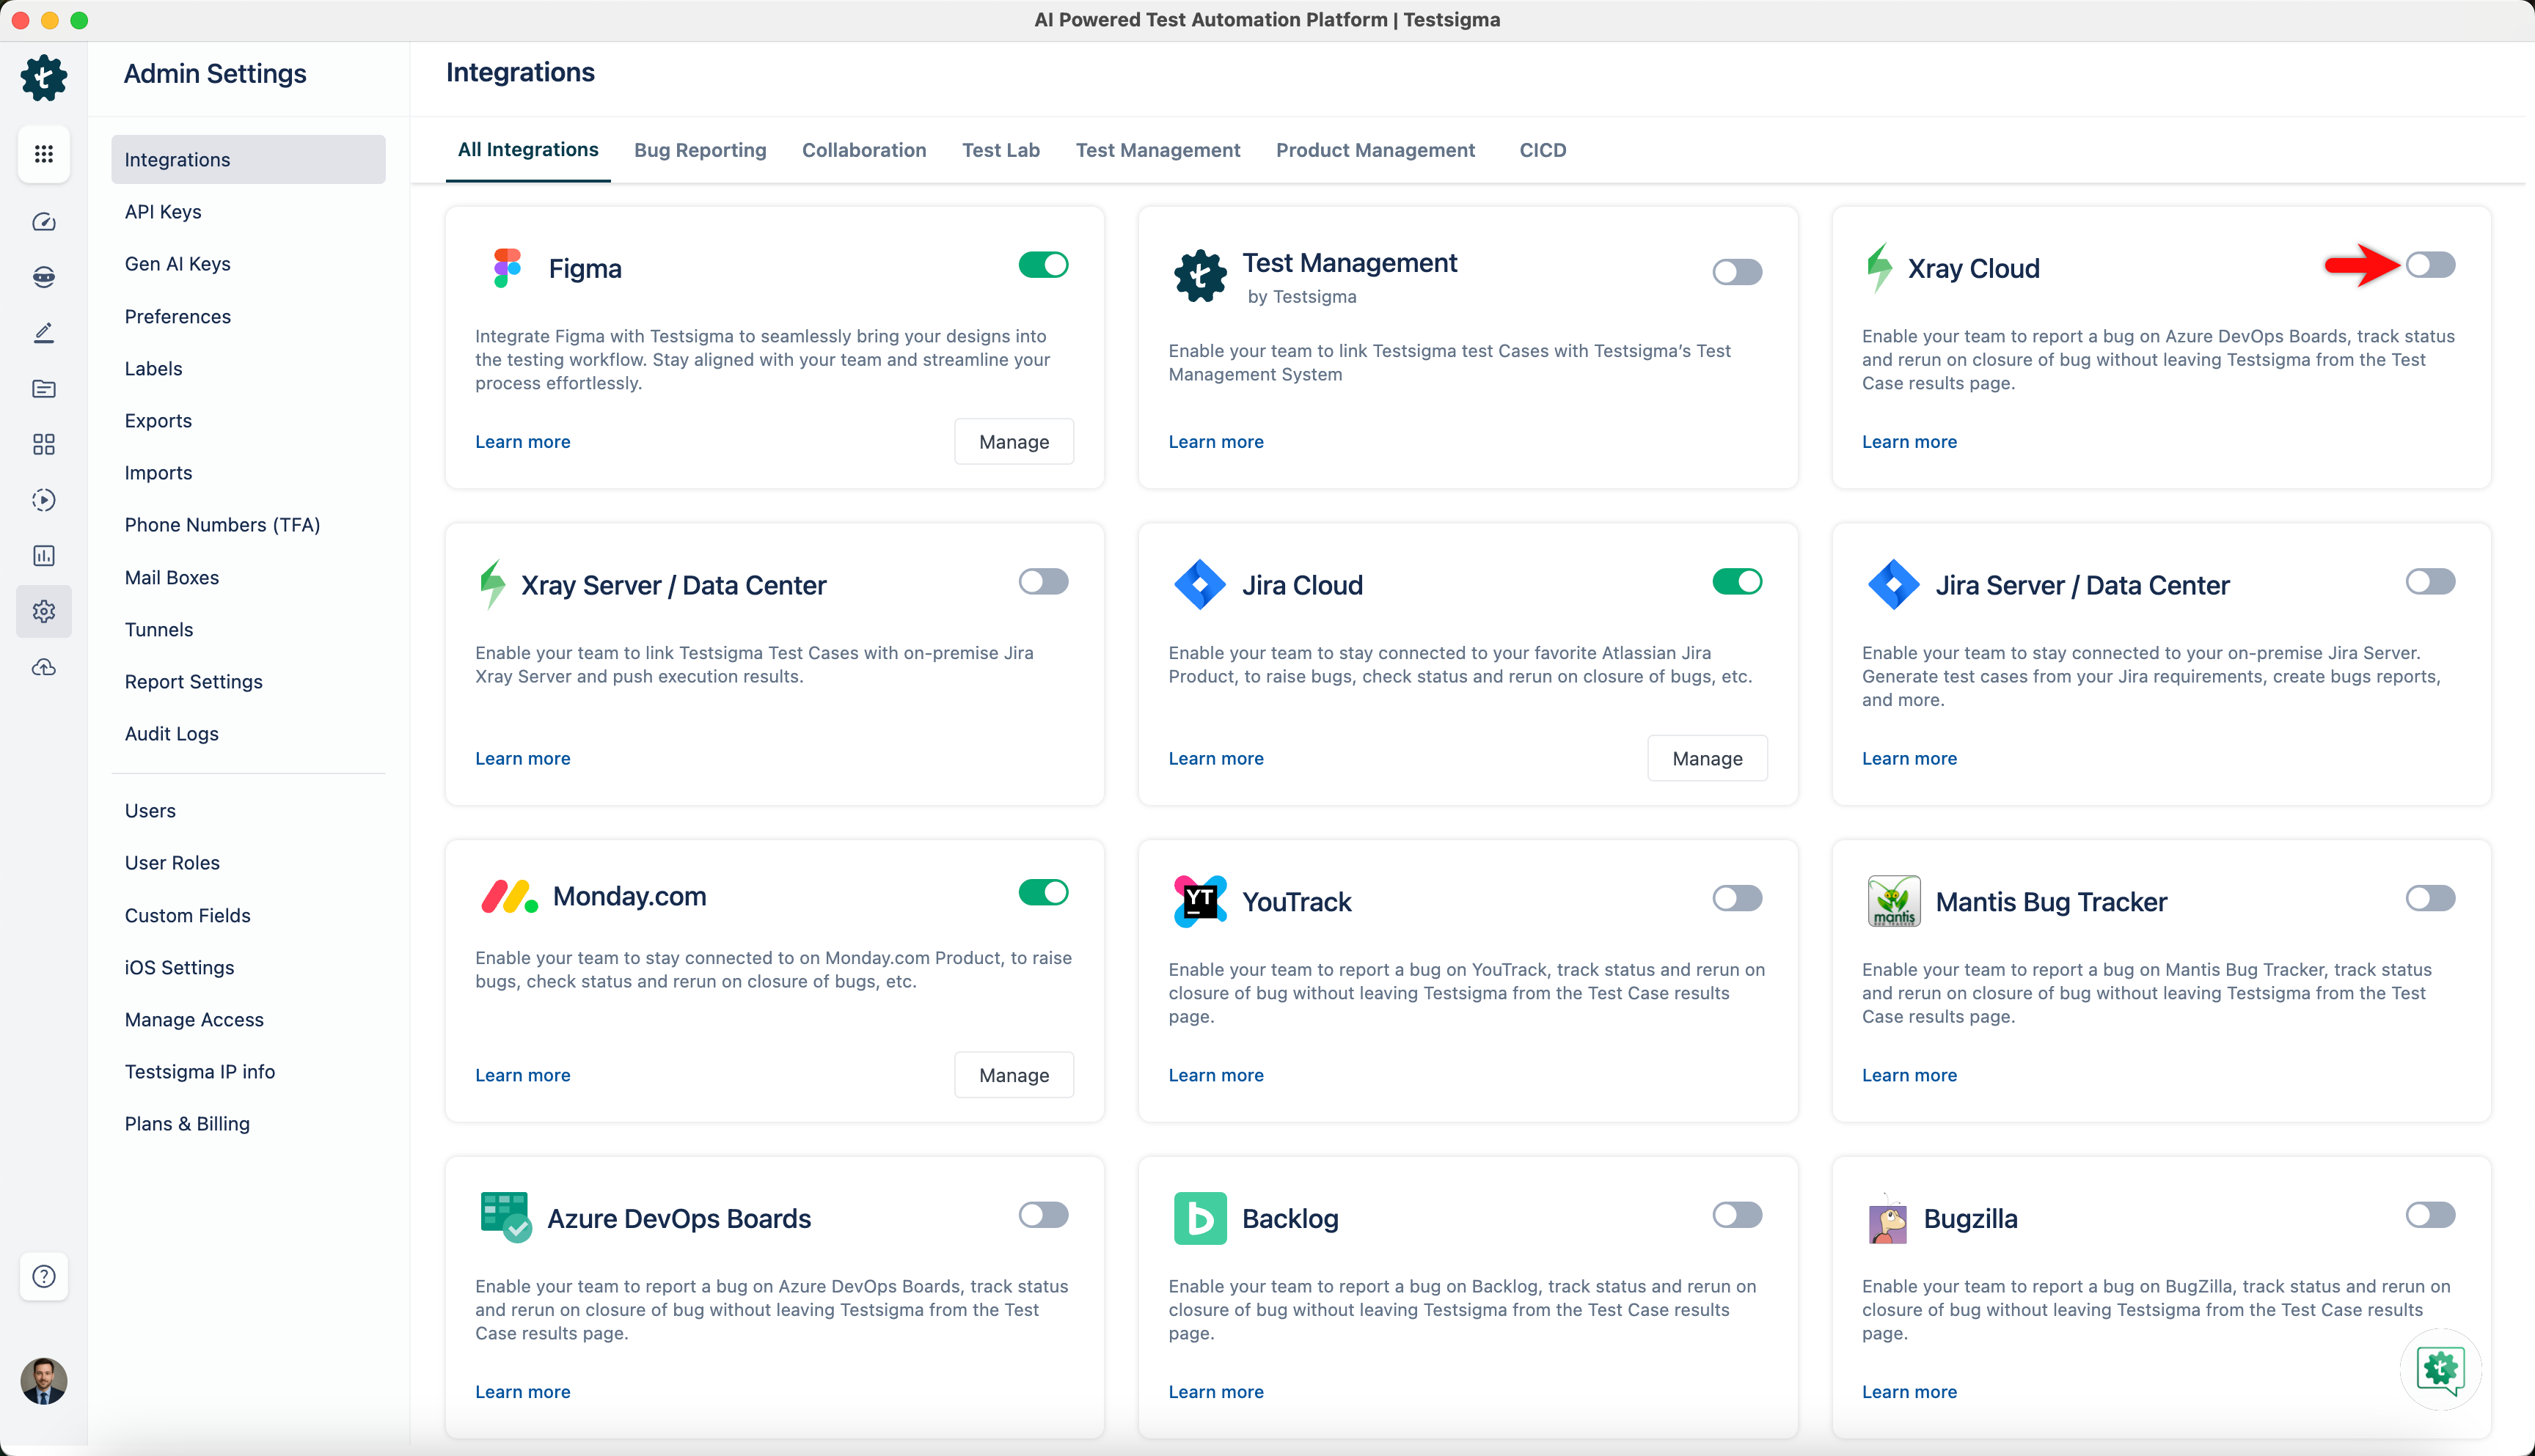Screen dimensions: 2535x1456
Task: Click the user profile avatar
Action: pos(43,1381)
